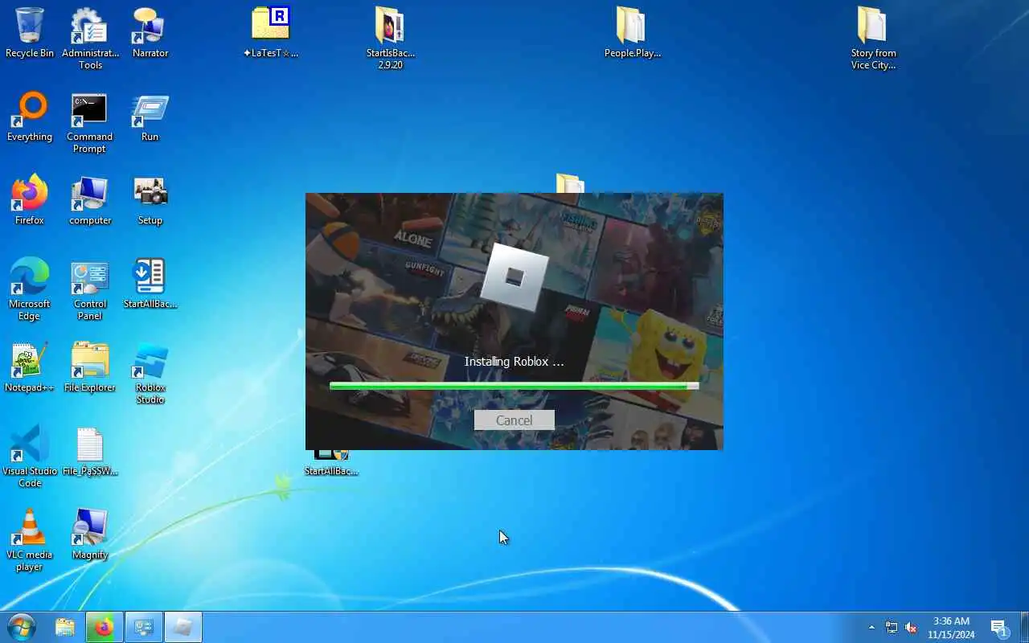Click the "Installing Roblox ..." status text

point(514,362)
